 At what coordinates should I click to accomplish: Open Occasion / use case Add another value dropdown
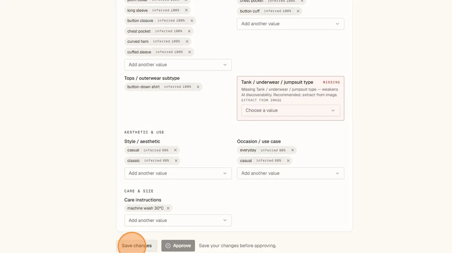tap(290, 173)
